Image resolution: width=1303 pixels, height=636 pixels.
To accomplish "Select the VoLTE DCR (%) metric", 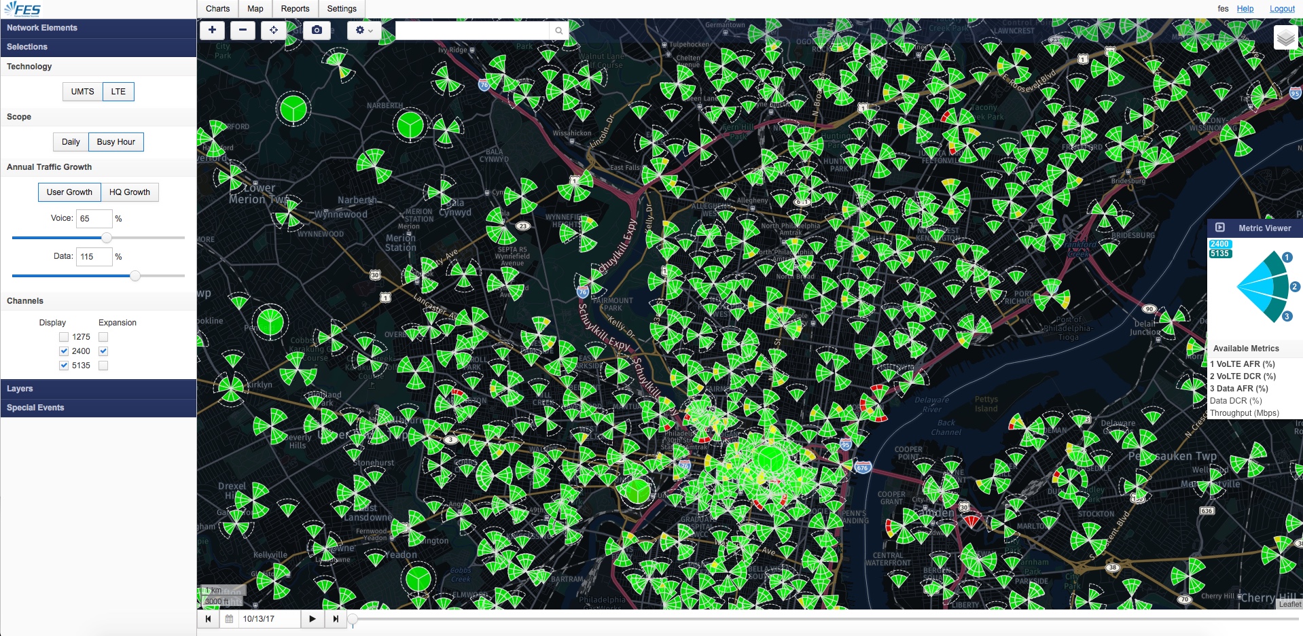I will [x=1243, y=376].
